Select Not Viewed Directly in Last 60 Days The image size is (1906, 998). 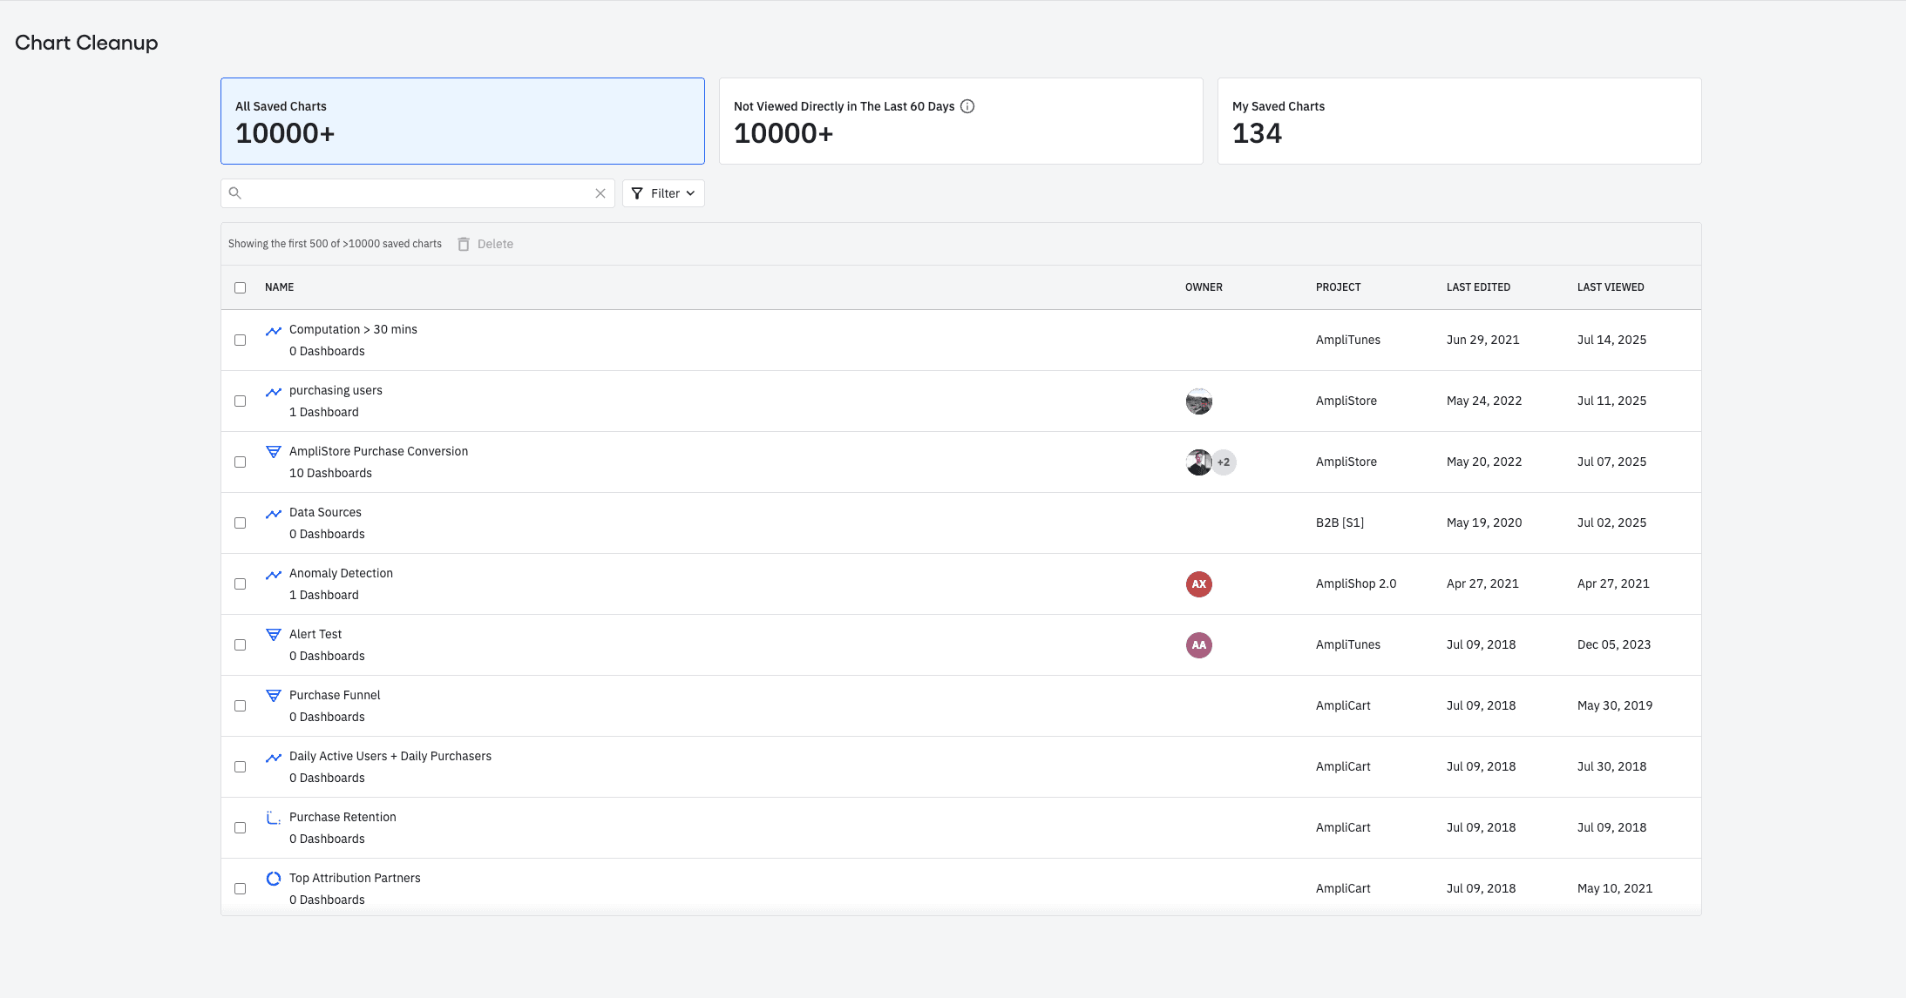(960, 121)
